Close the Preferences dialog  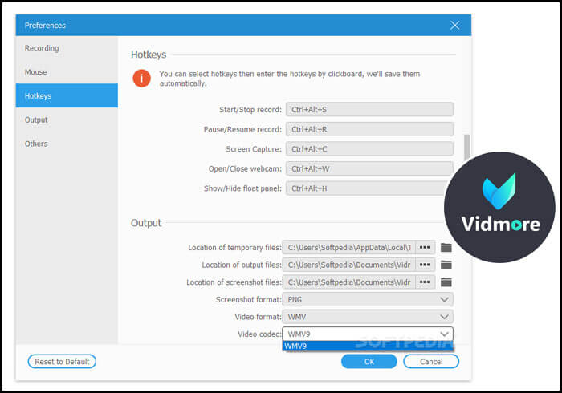click(x=455, y=26)
